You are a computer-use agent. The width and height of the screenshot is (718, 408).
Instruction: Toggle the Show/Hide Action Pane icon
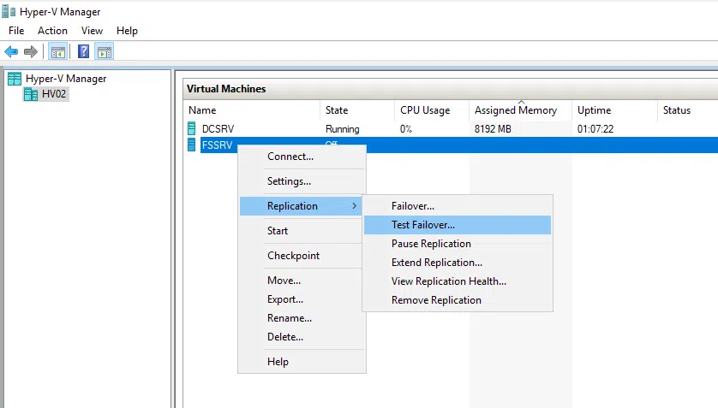(104, 52)
